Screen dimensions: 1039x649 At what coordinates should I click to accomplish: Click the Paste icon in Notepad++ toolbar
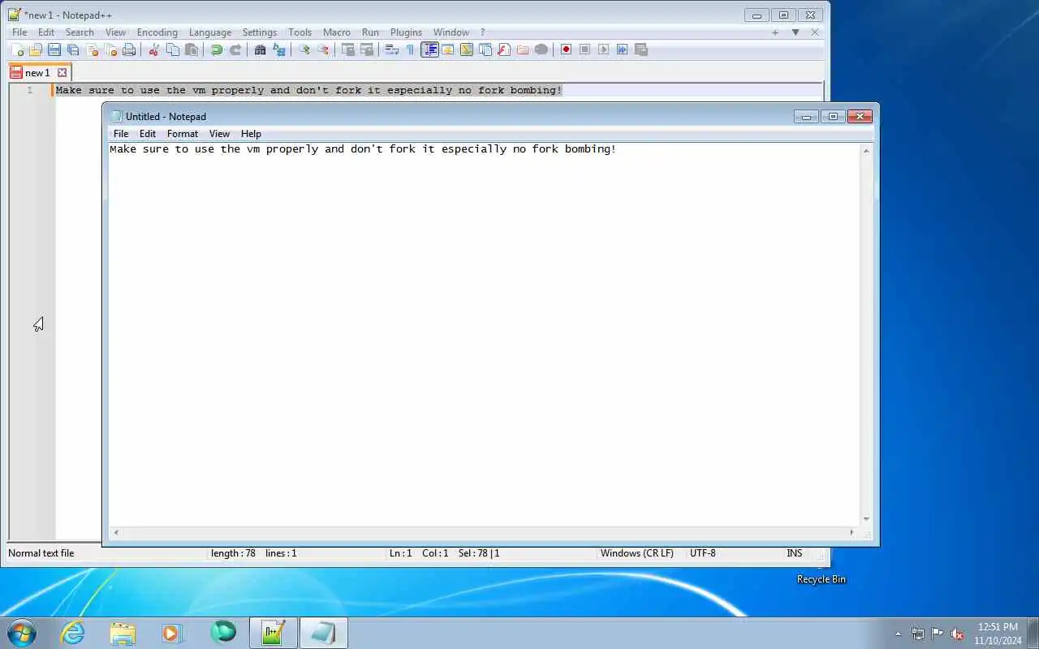(x=192, y=49)
